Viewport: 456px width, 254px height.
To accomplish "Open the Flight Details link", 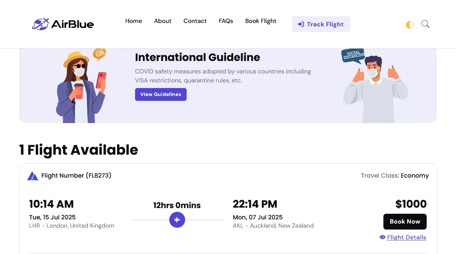I will 406,237.
